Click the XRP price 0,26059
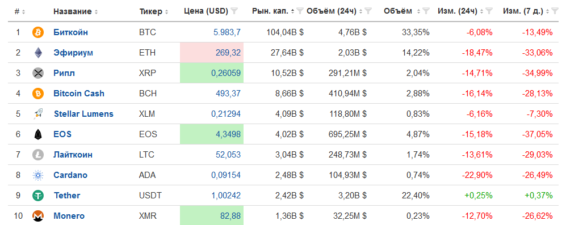587x225 pixels. click(226, 73)
